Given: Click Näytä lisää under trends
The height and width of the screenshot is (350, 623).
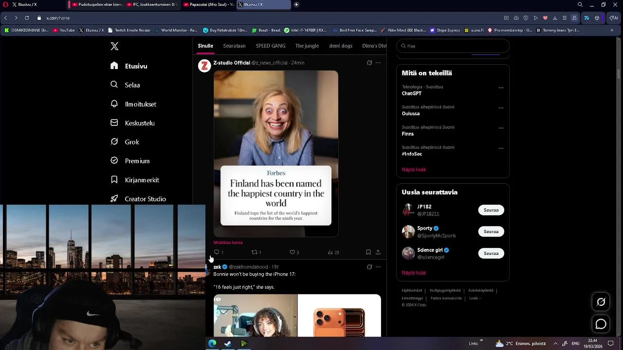Looking at the screenshot, I should pyautogui.click(x=414, y=170).
